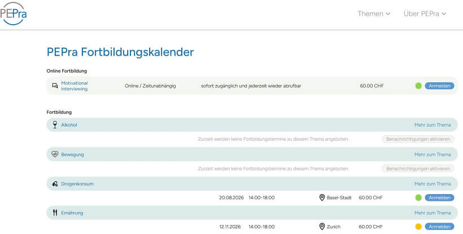Click the location pin next to Zurich
Image resolution: width=463 pixels, height=234 pixels.
(322, 227)
